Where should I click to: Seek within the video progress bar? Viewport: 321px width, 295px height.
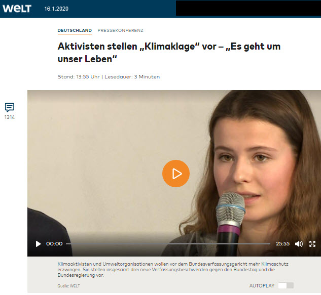tap(168, 244)
